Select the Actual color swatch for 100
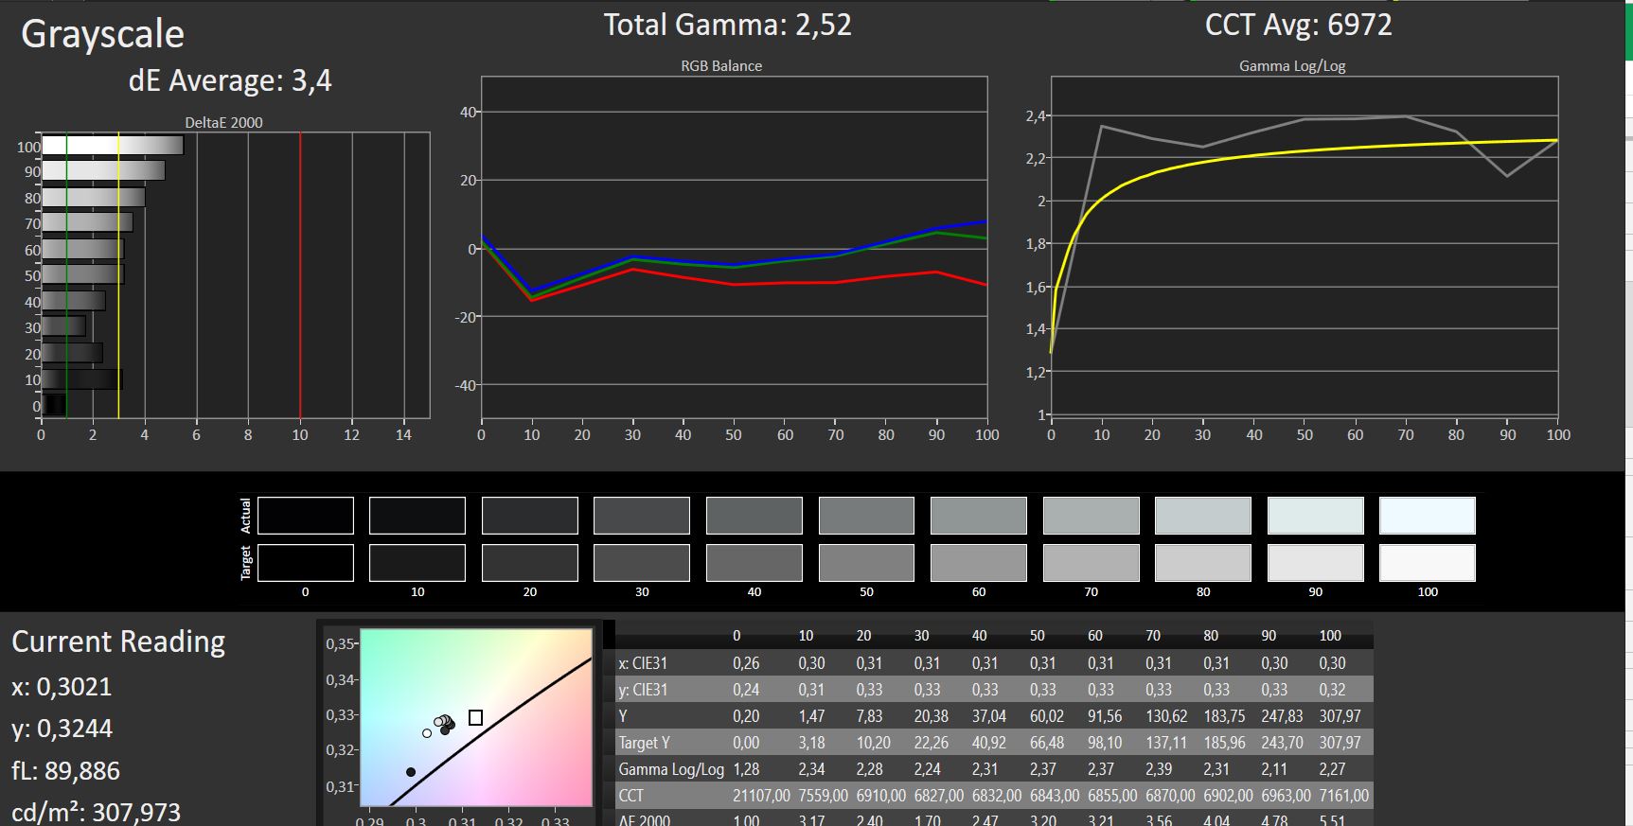1633x826 pixels. tap(1428, 516)
